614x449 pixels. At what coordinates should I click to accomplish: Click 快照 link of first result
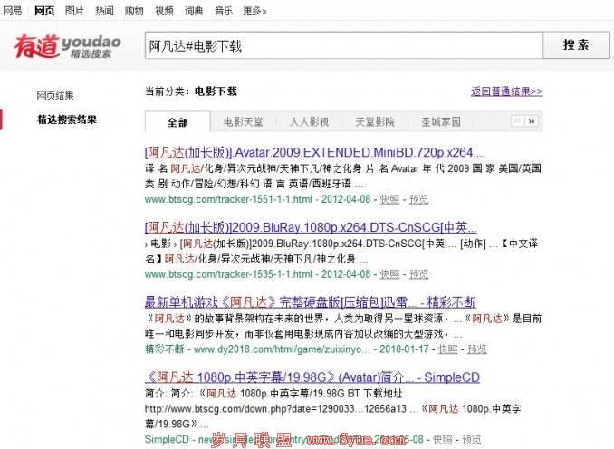point(389,199)
